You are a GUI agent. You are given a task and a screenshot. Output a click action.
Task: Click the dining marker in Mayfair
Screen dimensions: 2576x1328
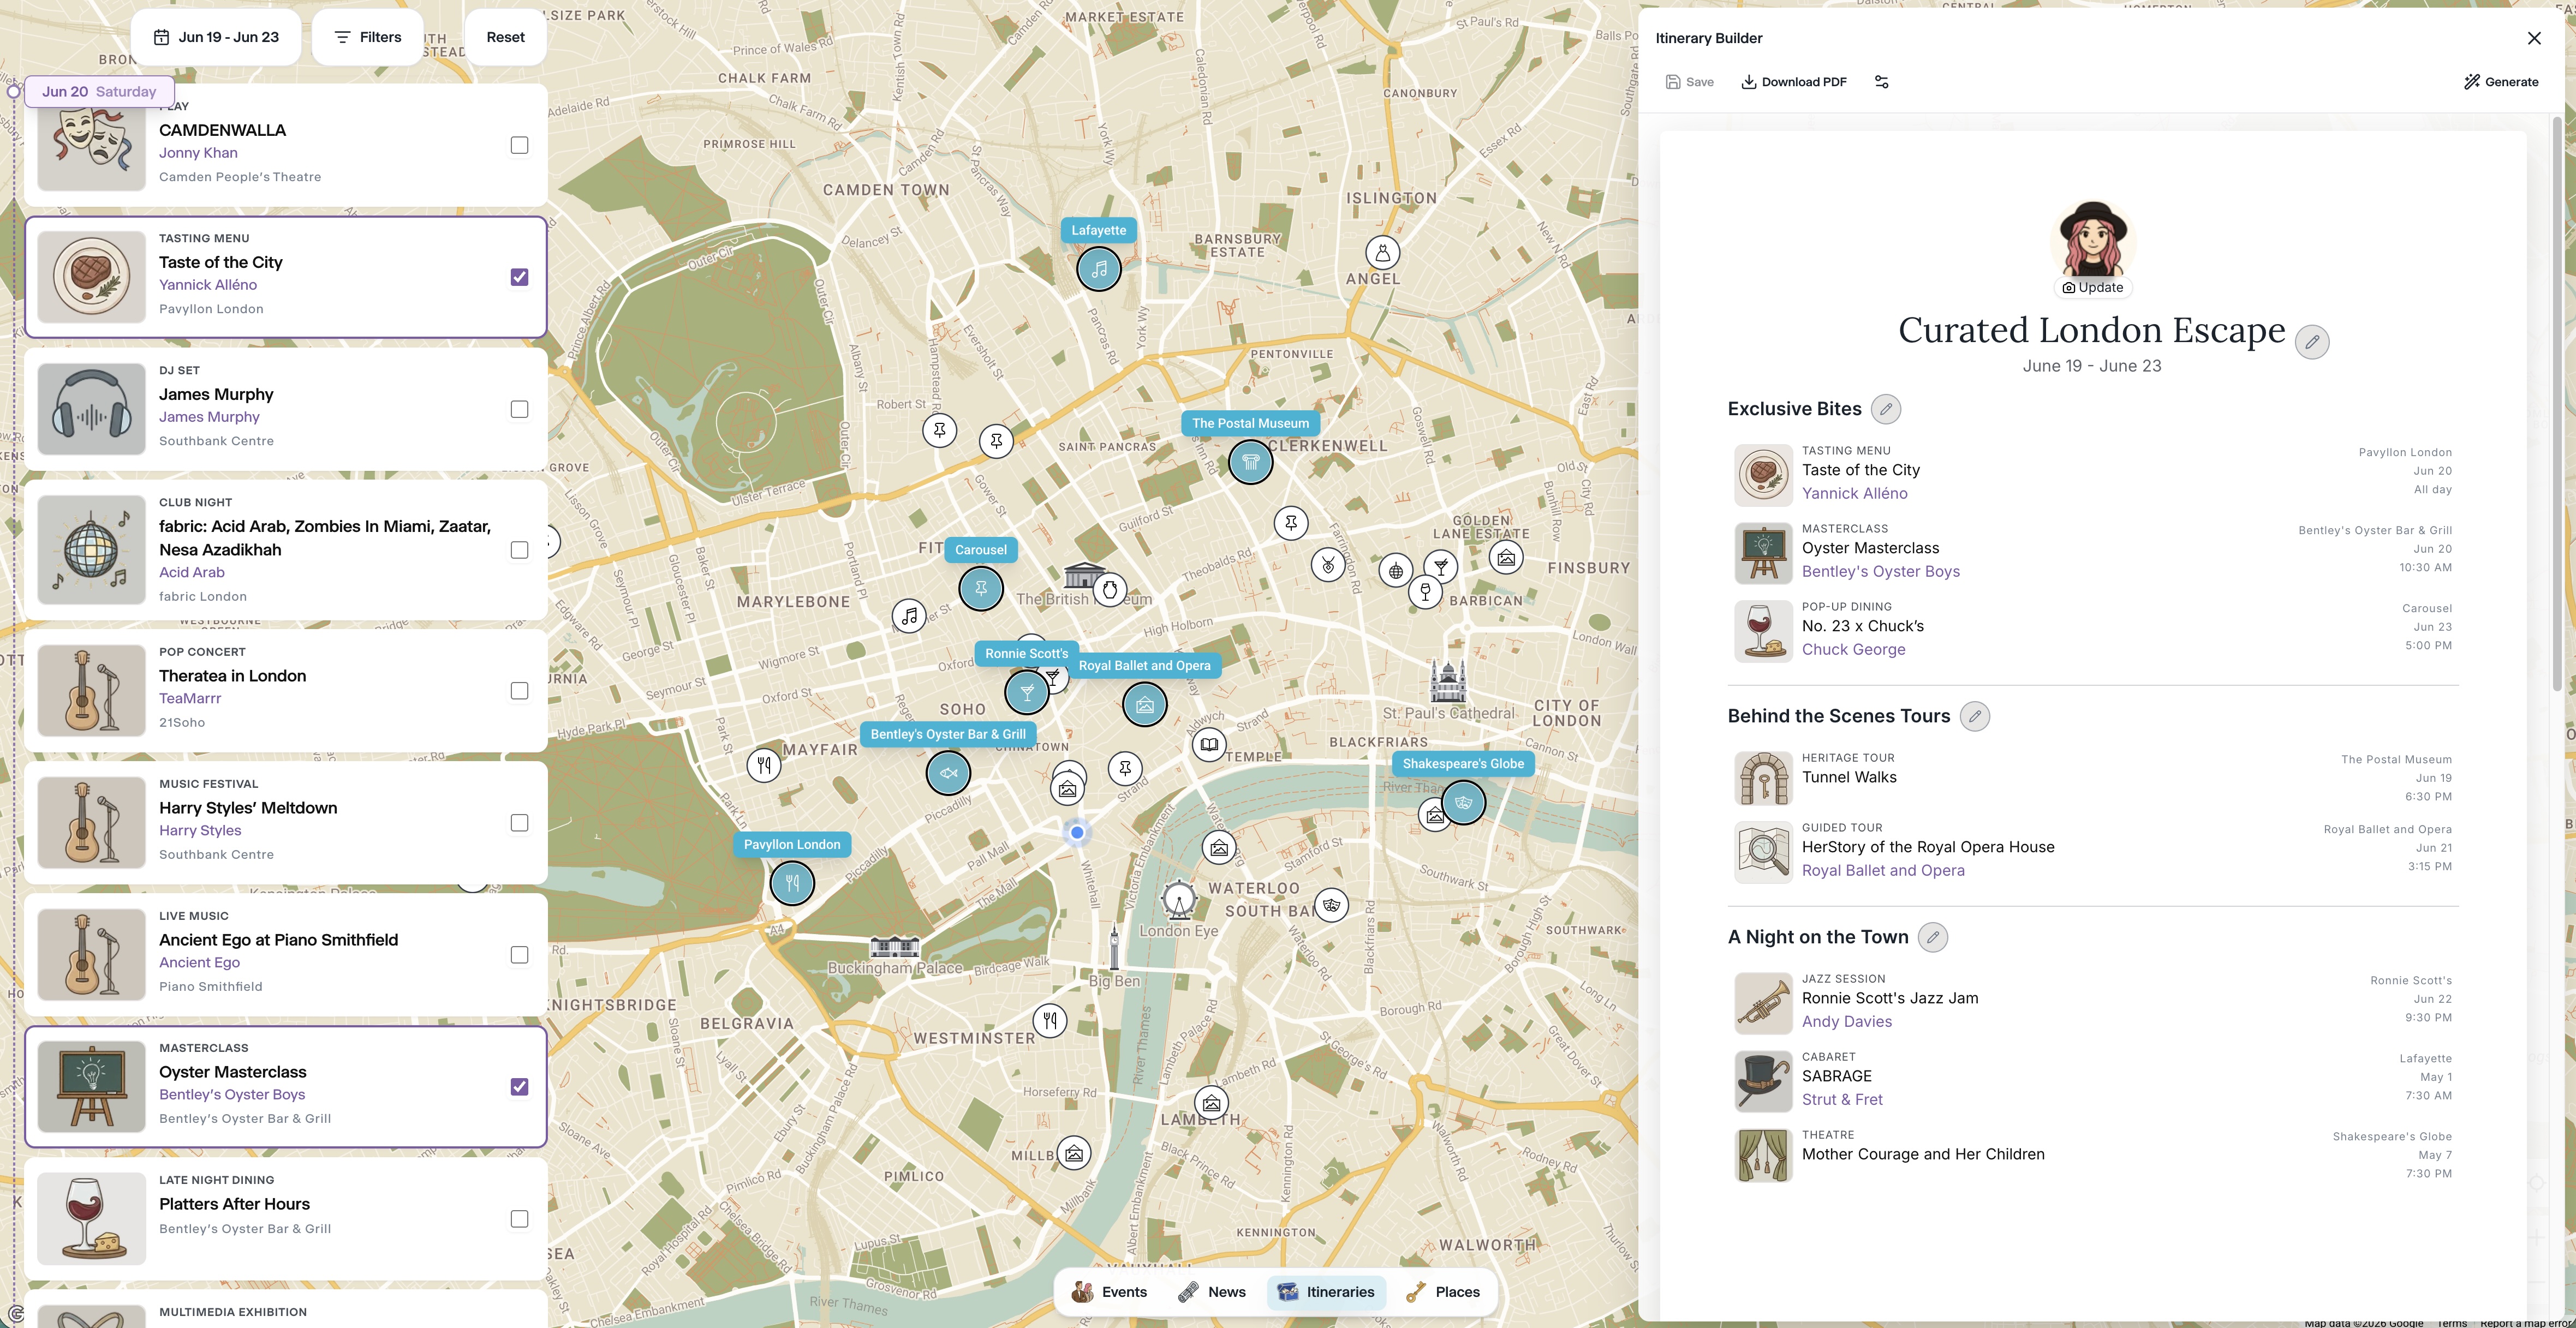(764, 766)
